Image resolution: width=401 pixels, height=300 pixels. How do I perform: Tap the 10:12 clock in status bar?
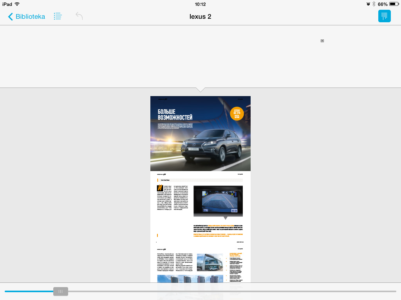click(200, 4)
